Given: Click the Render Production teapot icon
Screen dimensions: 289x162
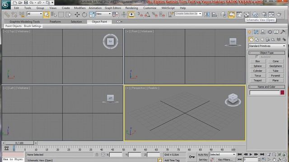Looking at the screenshot, I should coord(279,14).
